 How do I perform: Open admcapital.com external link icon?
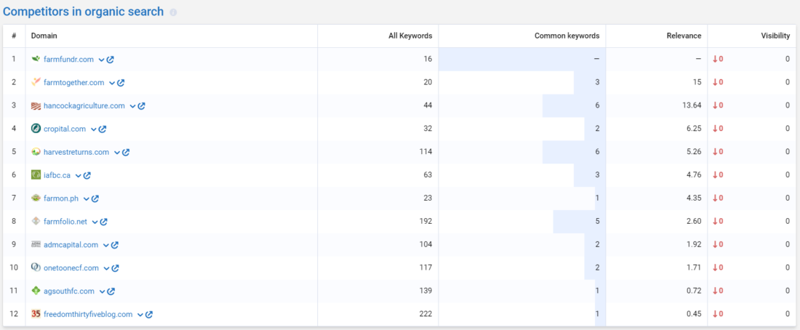tap(115, 245)
